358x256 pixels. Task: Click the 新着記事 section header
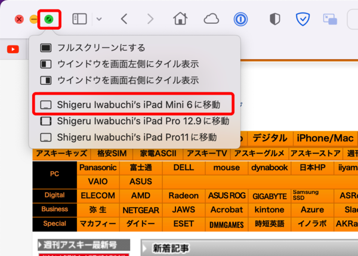coord(249,248)
